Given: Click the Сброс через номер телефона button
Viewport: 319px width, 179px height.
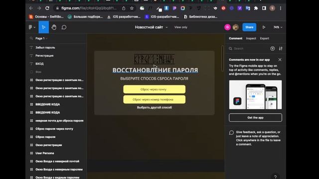Looking at the screenshot, I should tap(154, 99).
